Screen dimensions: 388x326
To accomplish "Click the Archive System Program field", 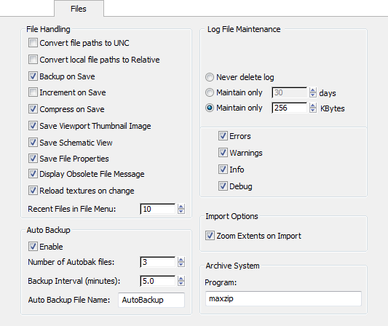I will pyautogui.click(x=283, y=298).
